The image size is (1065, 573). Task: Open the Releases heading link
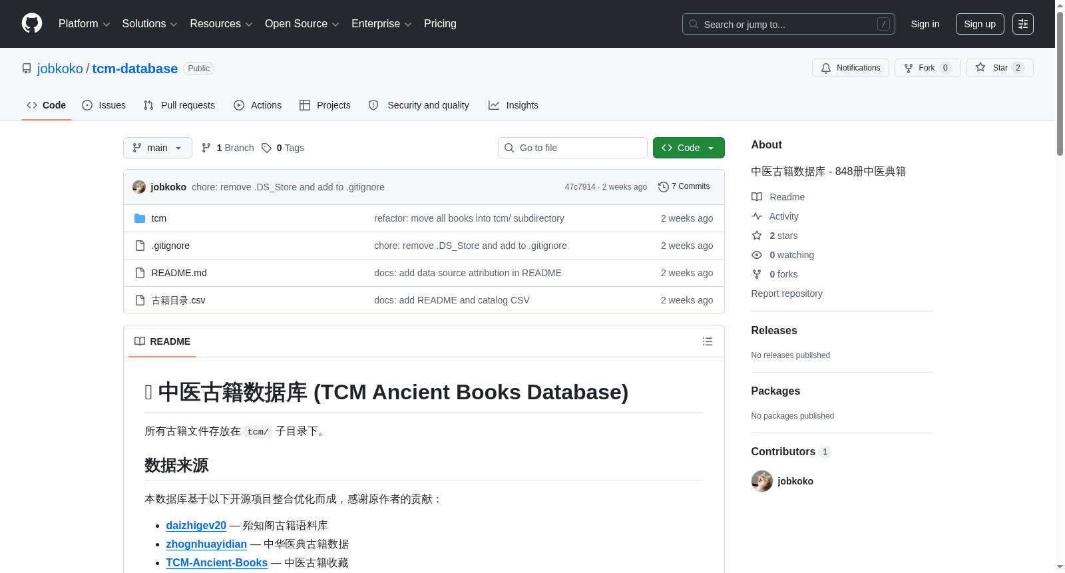[774, 331]
